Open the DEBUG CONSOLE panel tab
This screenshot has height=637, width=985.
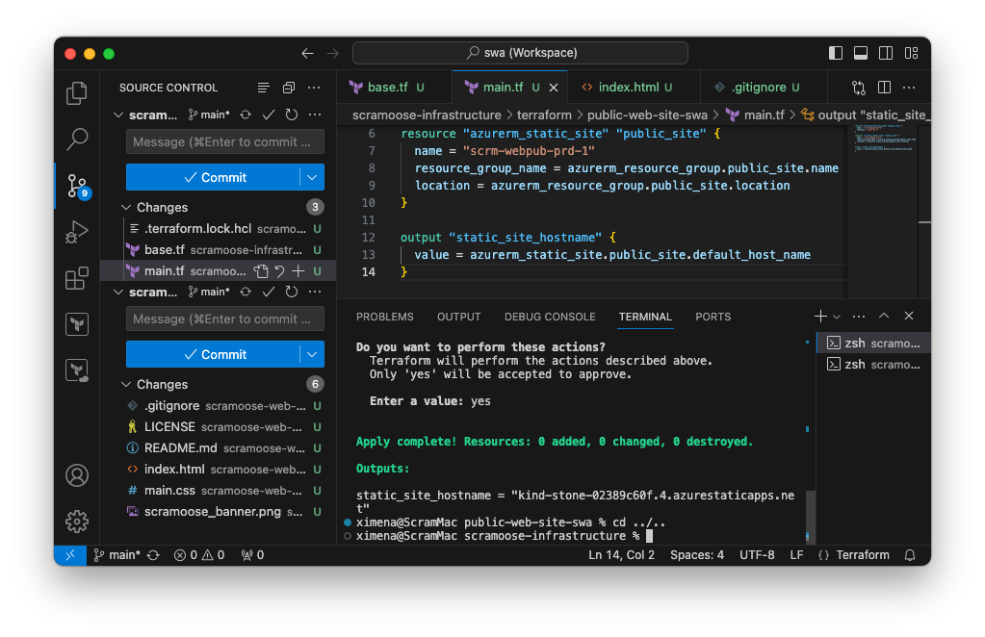[550, 317]
